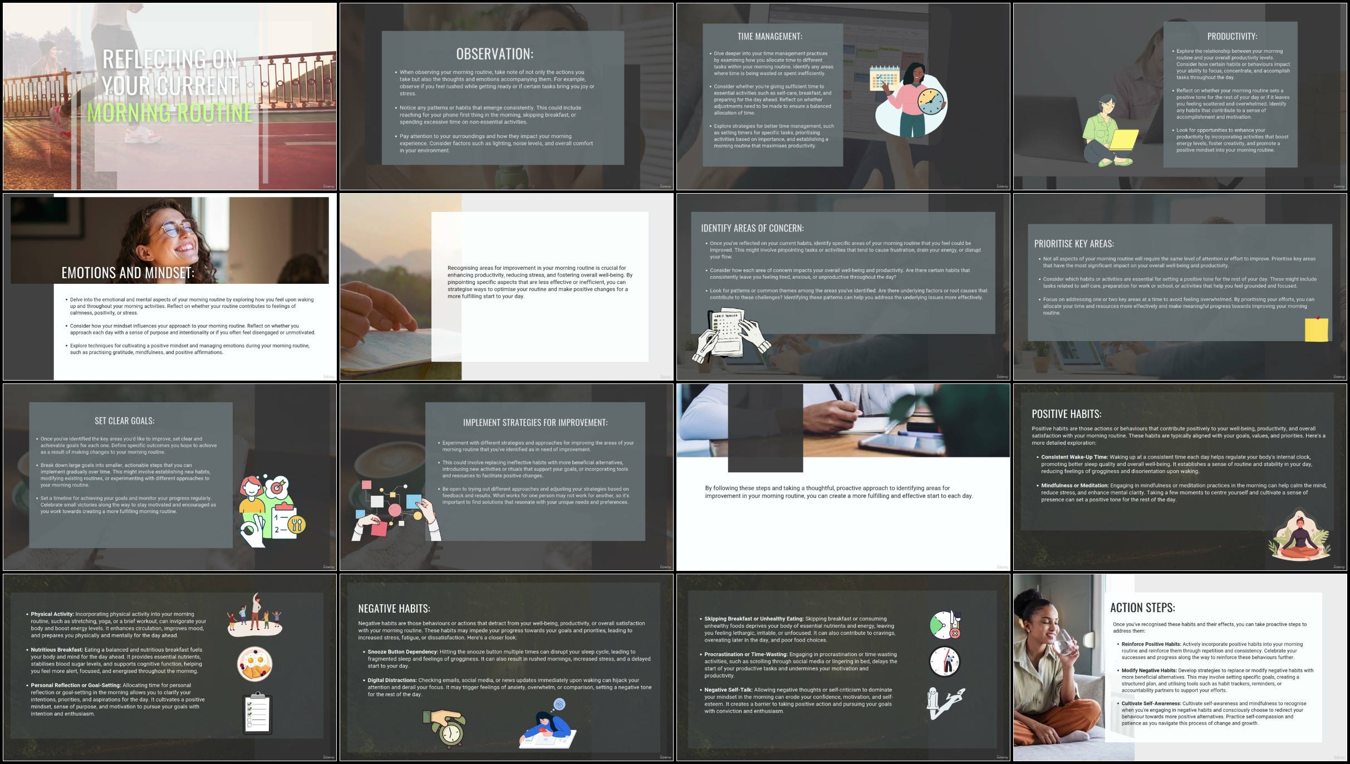The image size is (1350, 764).
Task: Click the woman holding clock illustration
Action: point(911,100)
